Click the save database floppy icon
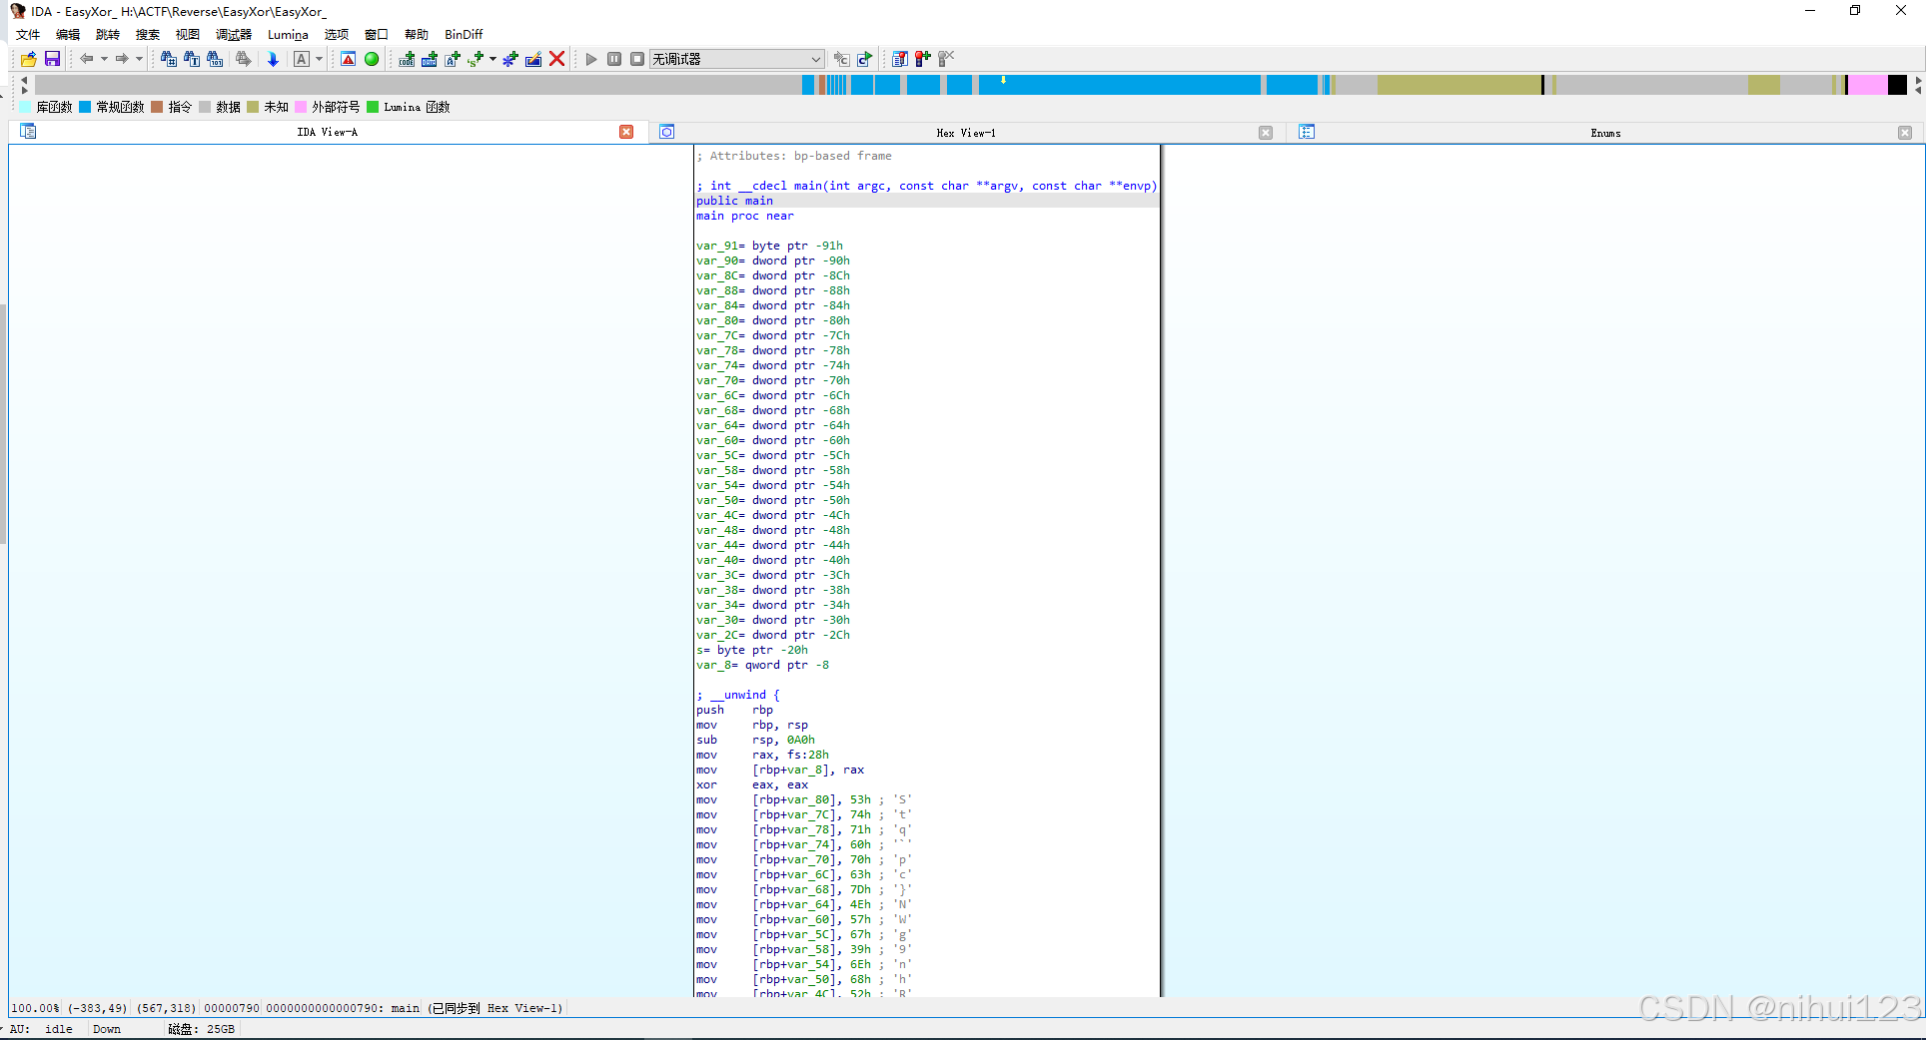The height and width of the screenshot is (1040, 1926). click(52, 59)
